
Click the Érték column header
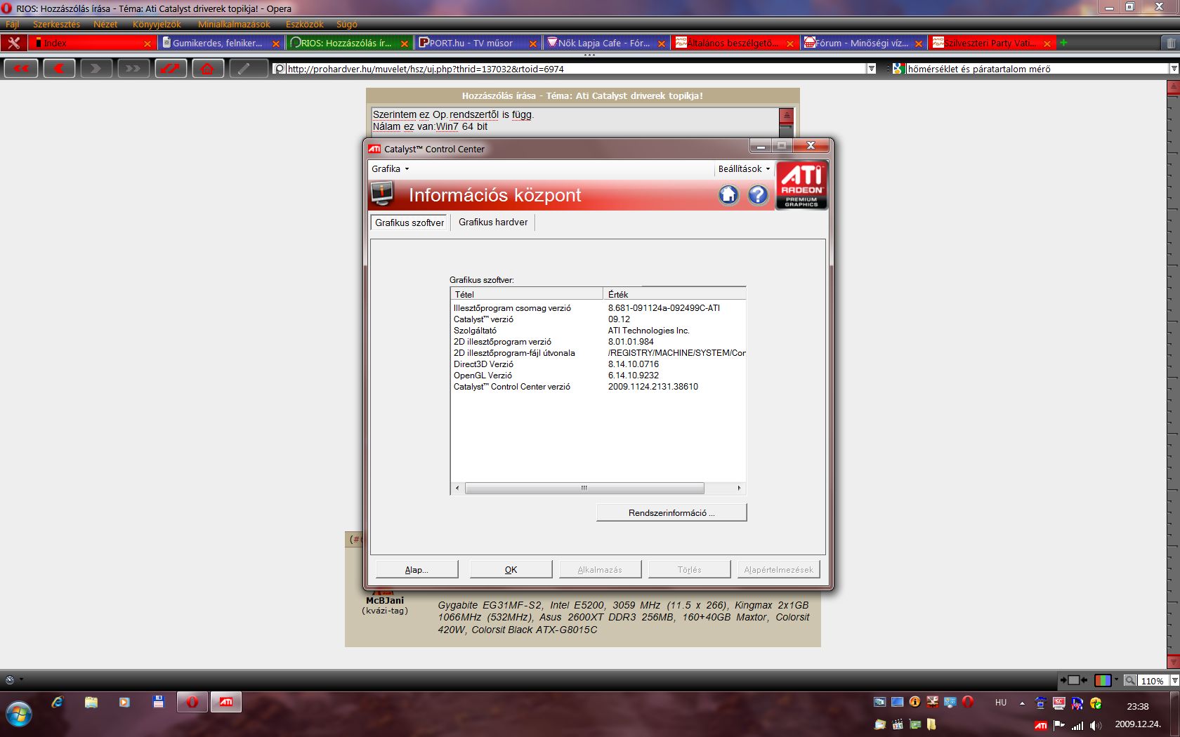(x=675, y=294)
